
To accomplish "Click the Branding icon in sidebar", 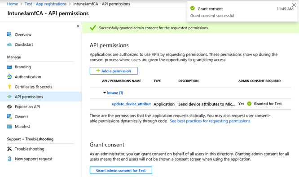I will pos(9,67).
